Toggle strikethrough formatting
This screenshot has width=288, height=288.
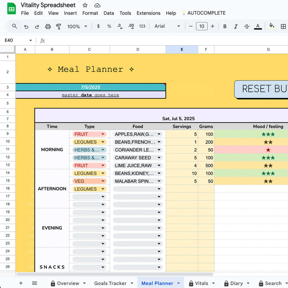[x=247, y=26]
